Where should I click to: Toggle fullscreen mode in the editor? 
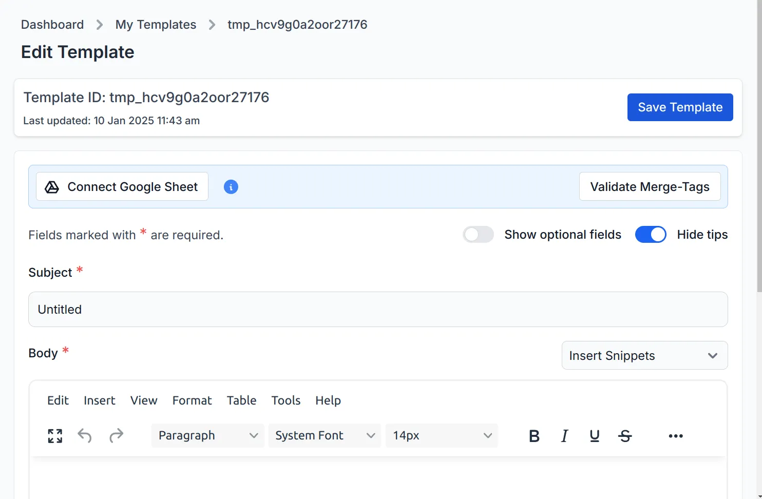[55, 435]
